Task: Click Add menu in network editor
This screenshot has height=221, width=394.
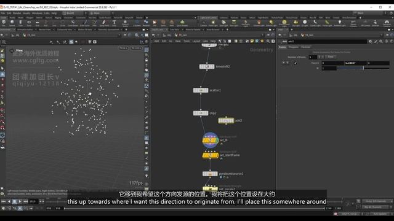Action: click(156, 41)
